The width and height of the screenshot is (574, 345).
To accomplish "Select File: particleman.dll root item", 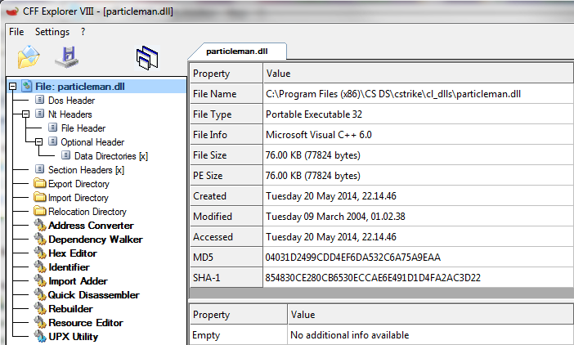I will click(80, 87).
